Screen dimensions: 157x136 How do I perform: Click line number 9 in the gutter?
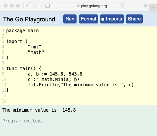pos(3,74)
